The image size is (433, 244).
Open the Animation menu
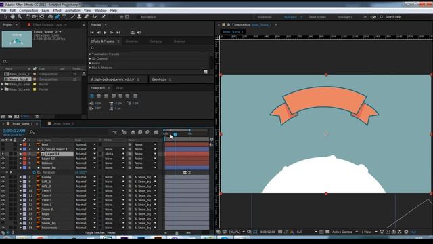point(72,11)
